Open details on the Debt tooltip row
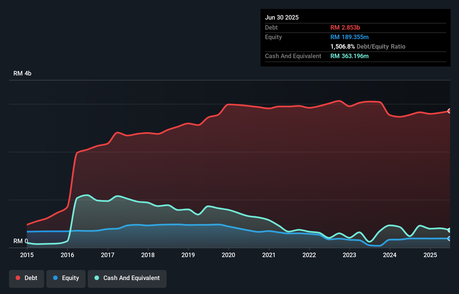459x294 pixels. (271, 27)
